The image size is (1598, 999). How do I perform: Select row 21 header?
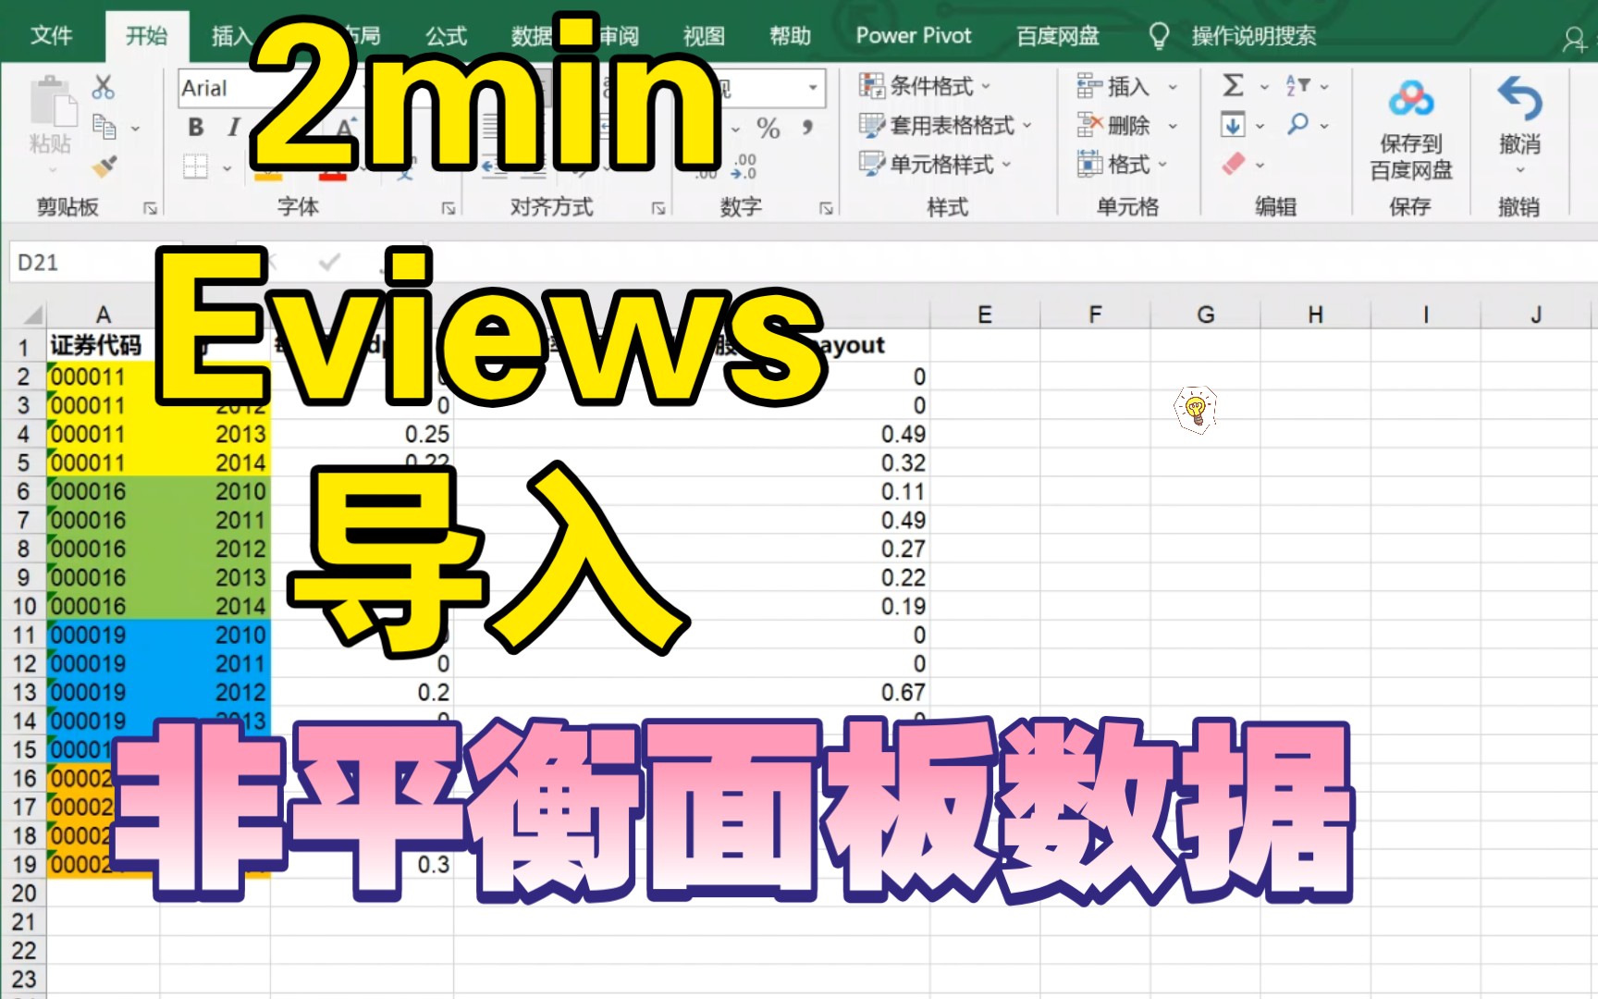(23, 922)
